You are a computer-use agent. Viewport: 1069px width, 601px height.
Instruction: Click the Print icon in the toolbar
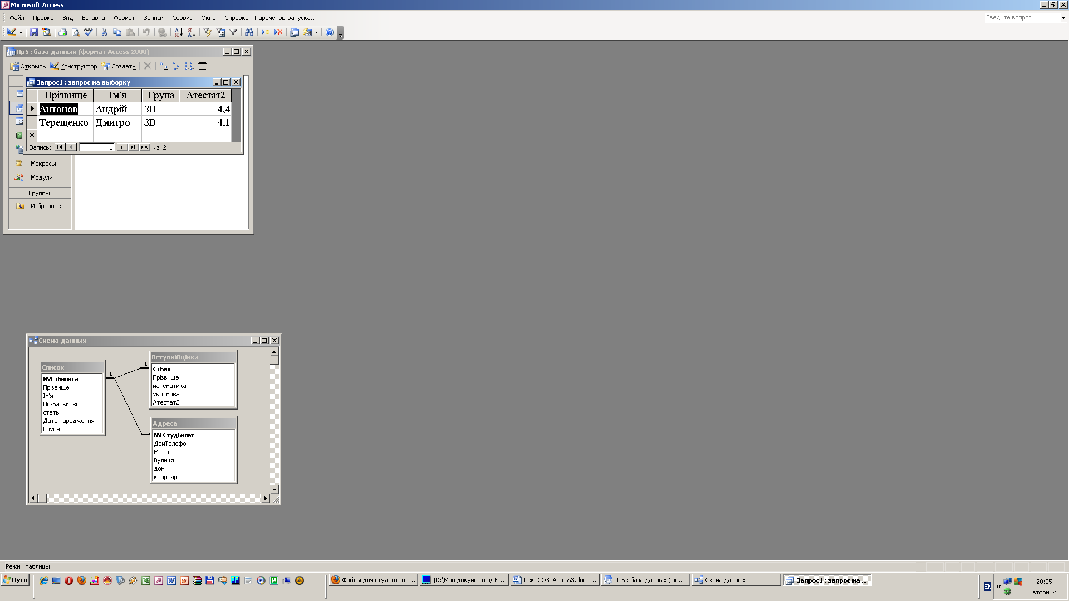coord(62,32)
